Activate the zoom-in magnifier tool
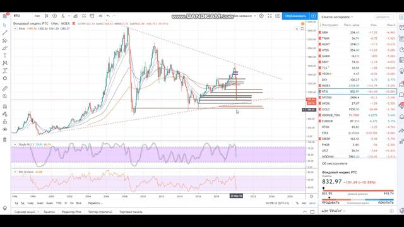The image size is (404, 227). point(4,96)
